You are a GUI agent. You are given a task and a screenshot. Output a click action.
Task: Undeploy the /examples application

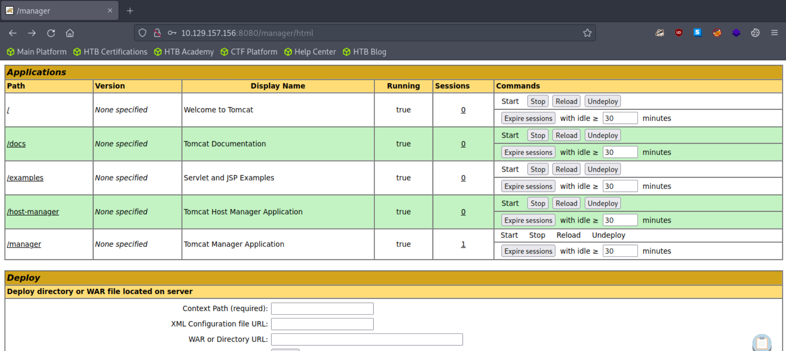(x=602, y=169)
